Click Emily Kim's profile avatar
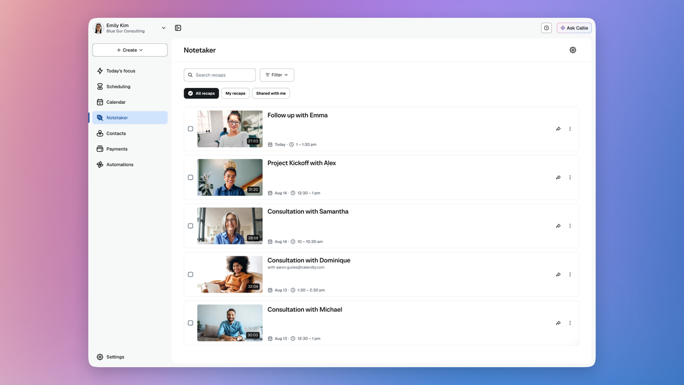The height and width of the screenshot is (385, 684). pyautogui.click(x=98, y=28)
